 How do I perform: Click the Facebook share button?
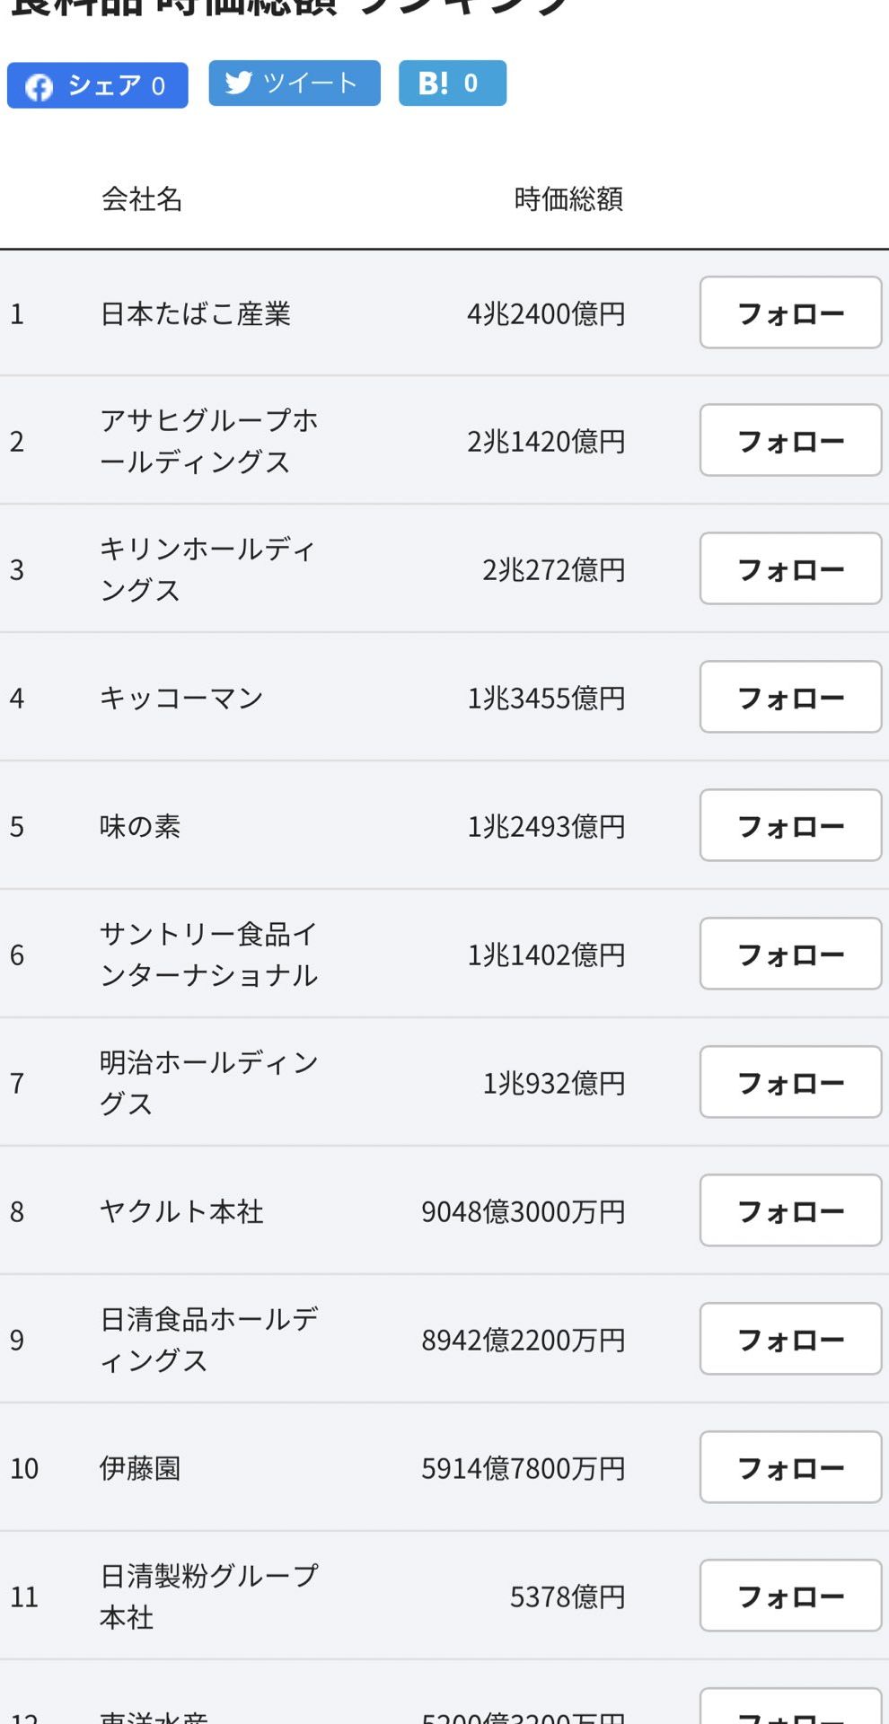point(97,85)
